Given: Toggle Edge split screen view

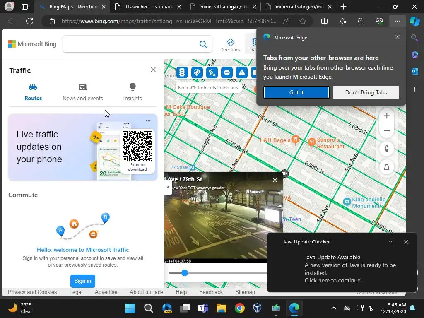Looking at the screenshot, I should click(324, 21).
